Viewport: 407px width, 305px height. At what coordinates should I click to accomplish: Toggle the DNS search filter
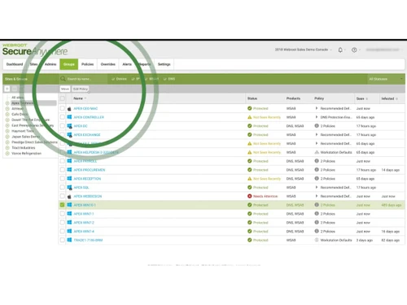[169, 79]
